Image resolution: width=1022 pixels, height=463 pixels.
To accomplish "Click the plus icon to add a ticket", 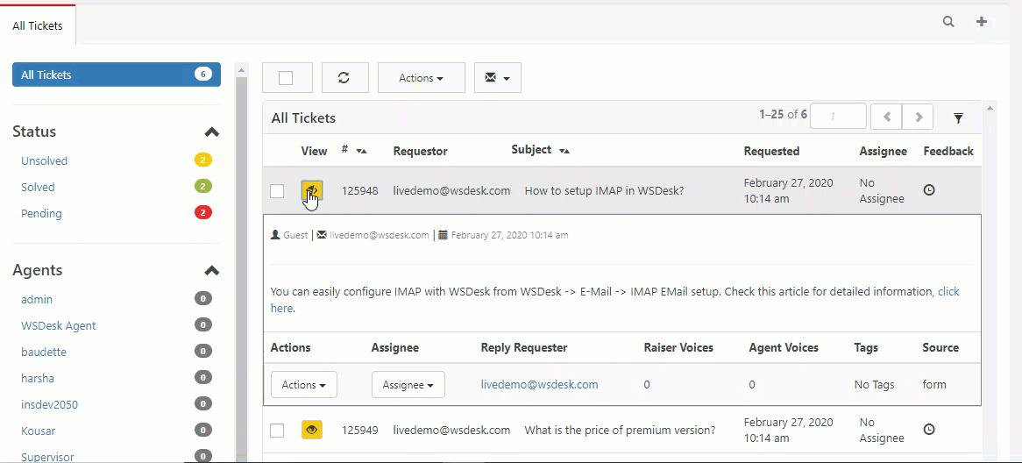I will click(981, 22).
